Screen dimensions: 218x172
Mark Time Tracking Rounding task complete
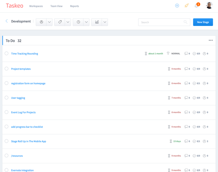tap(7, 54)
